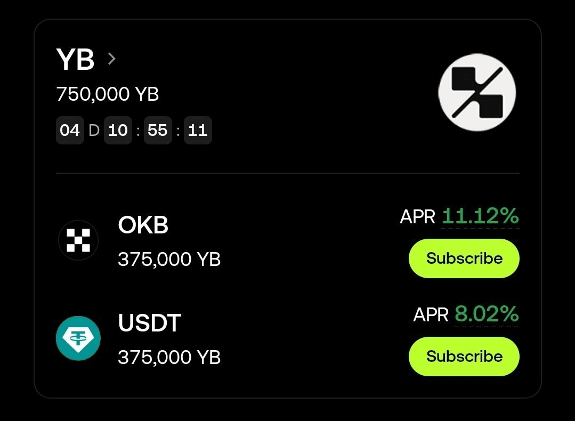Screen dimensions: 575x421
Task: Click the USDT 8.02% APR value
Action: pyautogui.click(x=487, y=314)
